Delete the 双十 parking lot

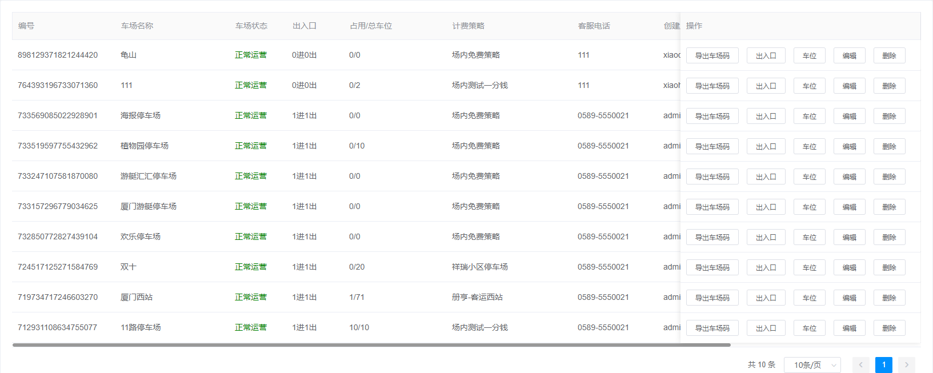tap(889, 267)
